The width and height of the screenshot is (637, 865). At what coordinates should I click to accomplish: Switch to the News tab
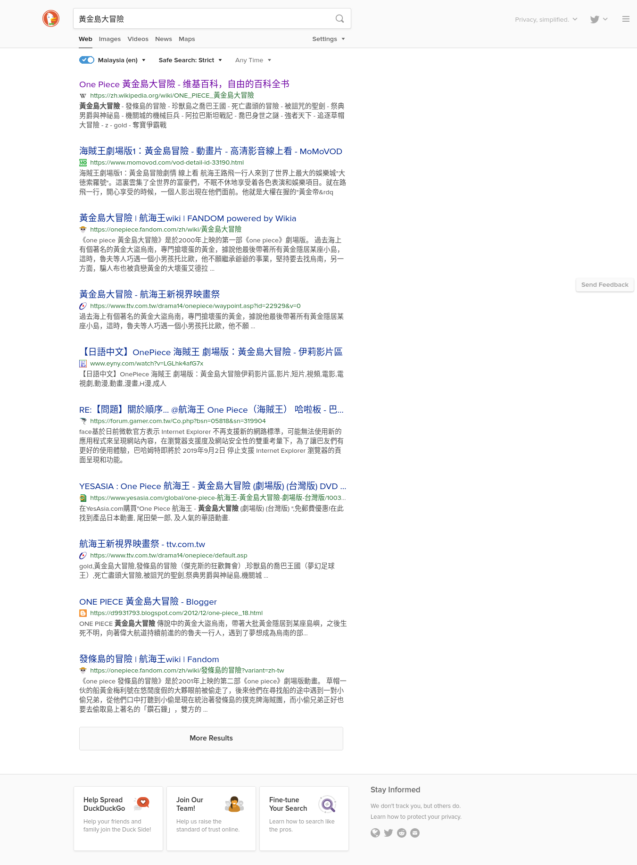(x=164, y=39)
